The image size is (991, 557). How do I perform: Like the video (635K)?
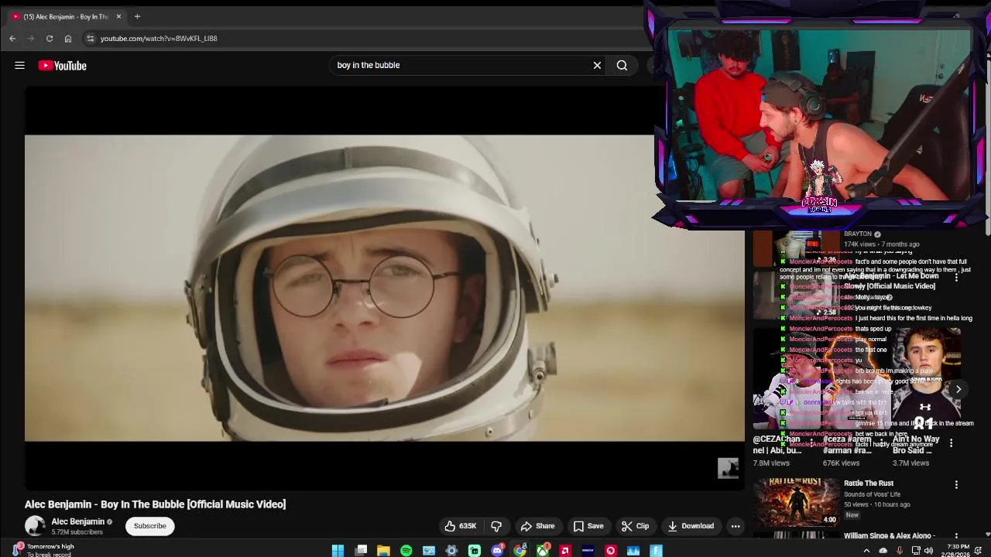coord(461,526)
